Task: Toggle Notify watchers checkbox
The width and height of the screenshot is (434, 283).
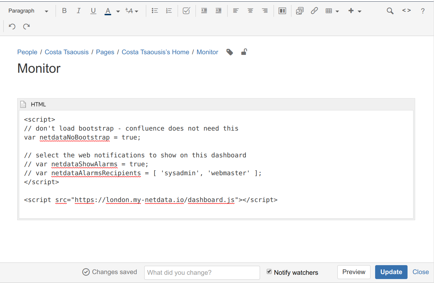Action: [269, 272]
